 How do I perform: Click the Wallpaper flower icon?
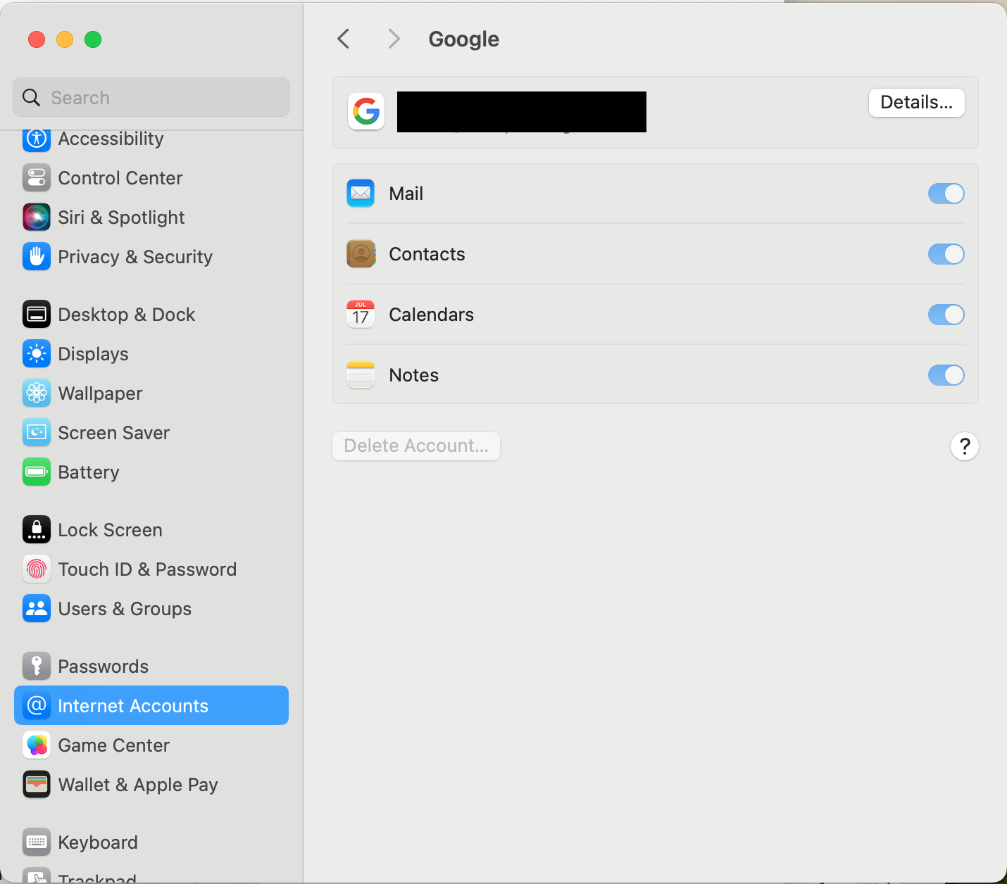coord(37,393)
